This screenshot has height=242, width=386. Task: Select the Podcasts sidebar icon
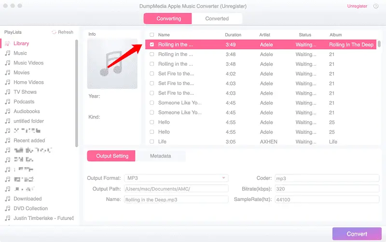(x=7, y=102)
